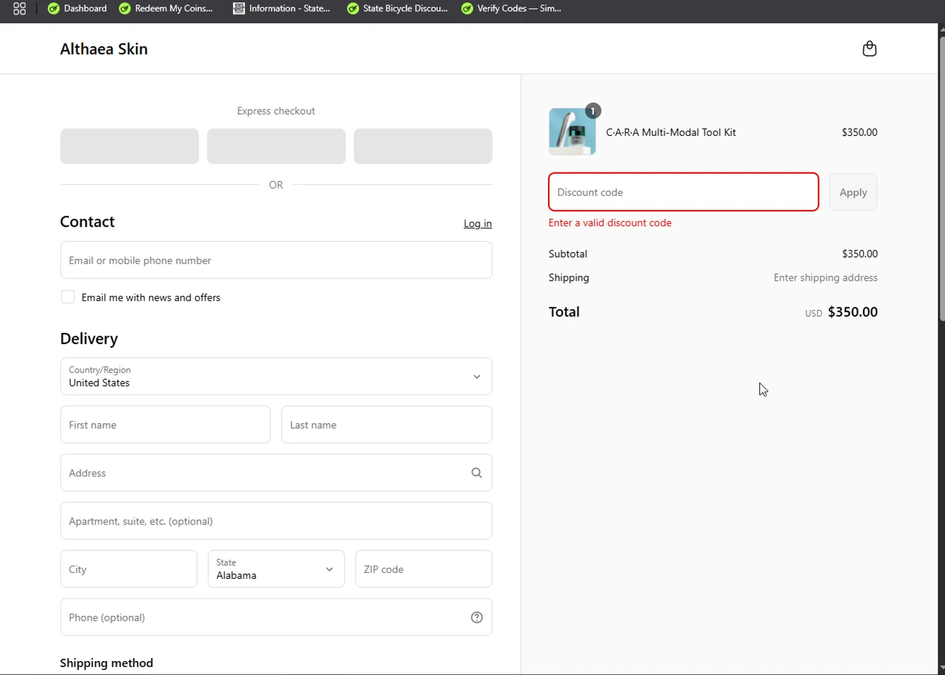Click the Total $350.00 amount

click(x=852, y=312)
